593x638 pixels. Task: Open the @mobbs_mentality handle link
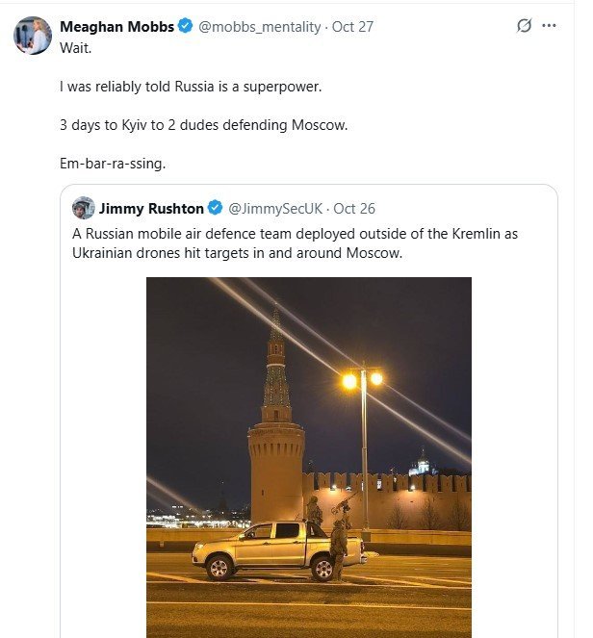click(260, 27)
